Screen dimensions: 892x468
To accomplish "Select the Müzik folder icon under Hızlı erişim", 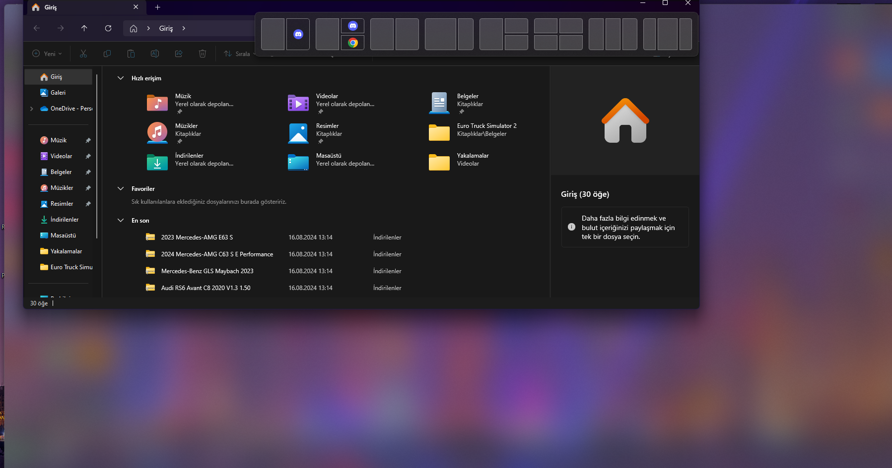I will [x=157, y=103].
